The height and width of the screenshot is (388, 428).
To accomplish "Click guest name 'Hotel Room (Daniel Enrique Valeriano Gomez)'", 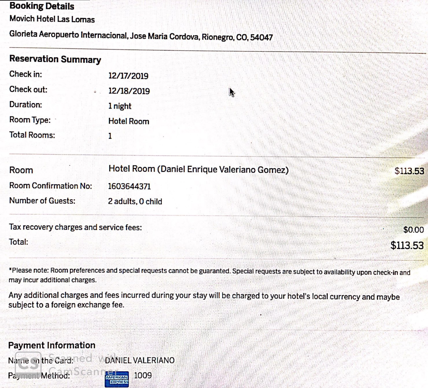I will click(x=199, y=169).
